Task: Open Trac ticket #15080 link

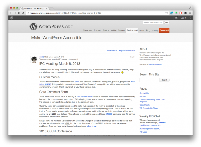Action: (x=85, y=97)
